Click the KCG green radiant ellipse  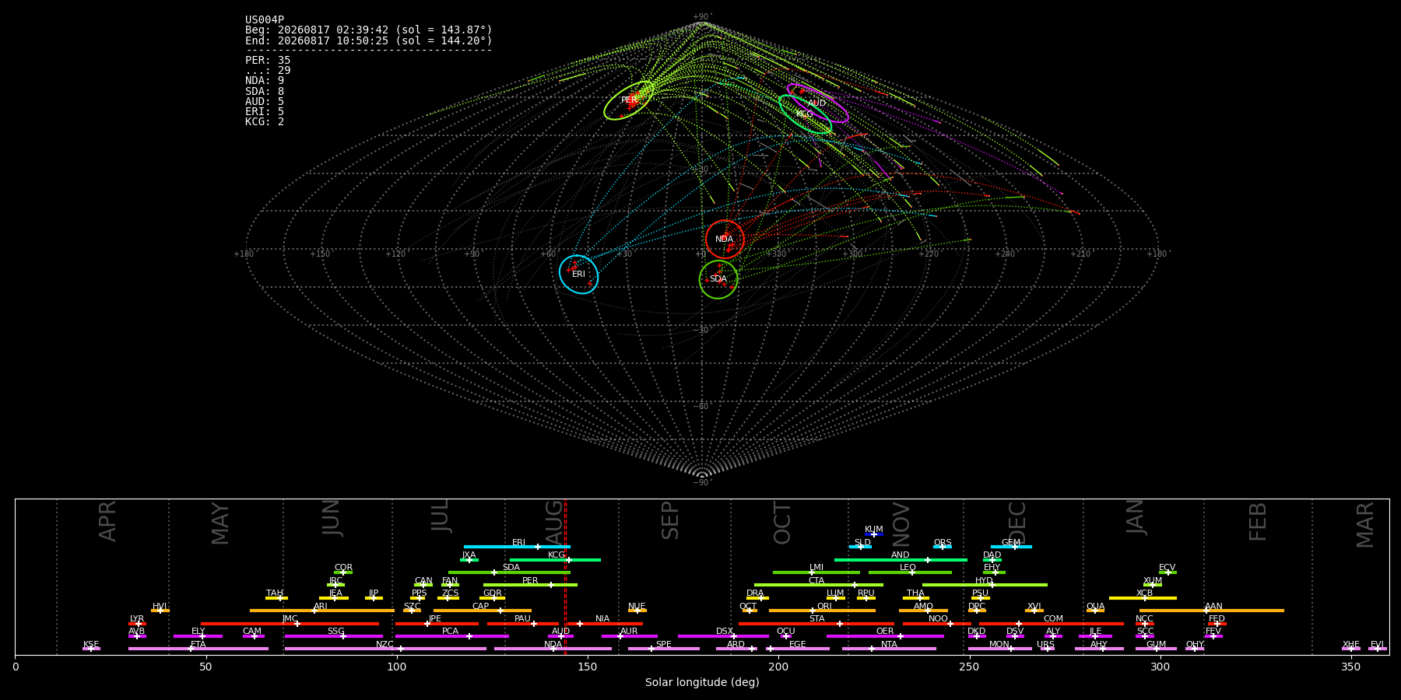click(805, 114)
